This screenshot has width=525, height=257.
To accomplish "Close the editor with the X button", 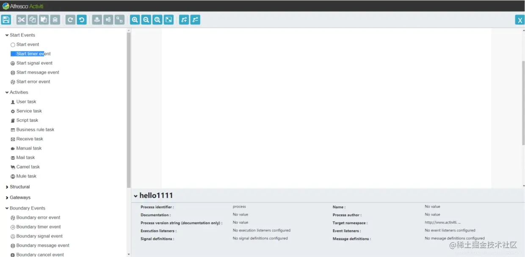I will (520, 20).
